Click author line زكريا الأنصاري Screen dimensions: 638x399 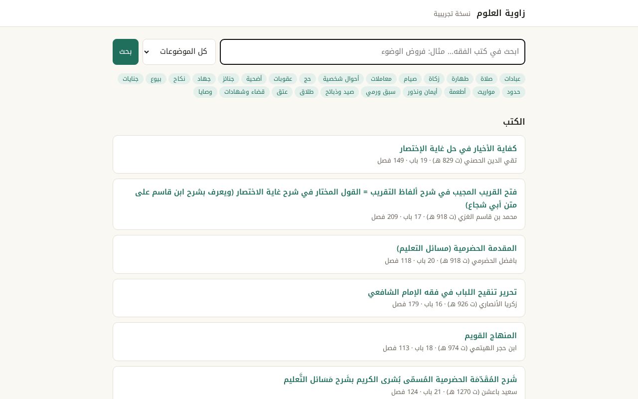455,304
